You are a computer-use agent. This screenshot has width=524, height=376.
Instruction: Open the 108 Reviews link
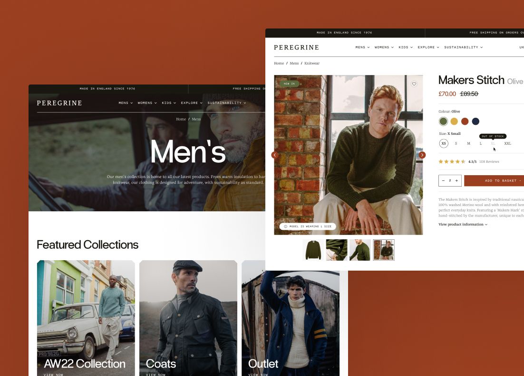pyautogui.click(x=489, y=161)
